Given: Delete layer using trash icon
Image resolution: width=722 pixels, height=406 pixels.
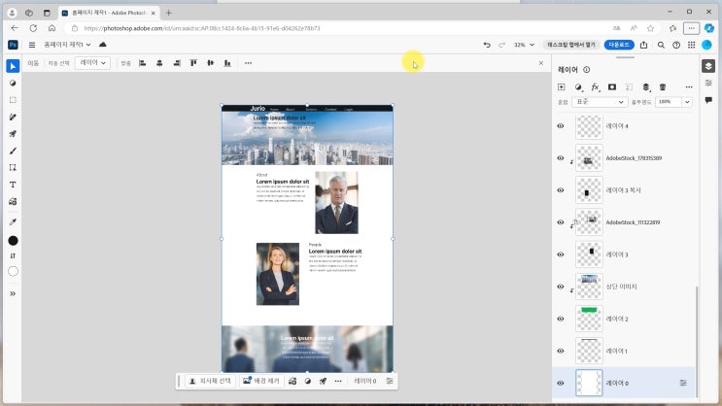Looking at the screenshot, I should point(663,87).
